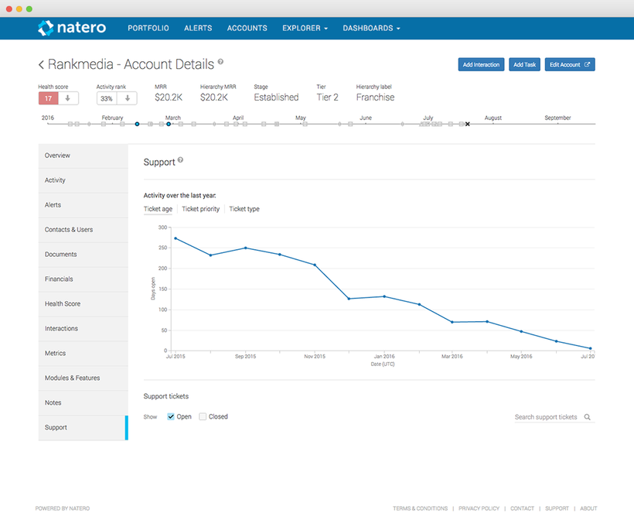The height and width of the screenshot is (527, 634).
Task: Click the Add Task button
Action: coord(524,64)
